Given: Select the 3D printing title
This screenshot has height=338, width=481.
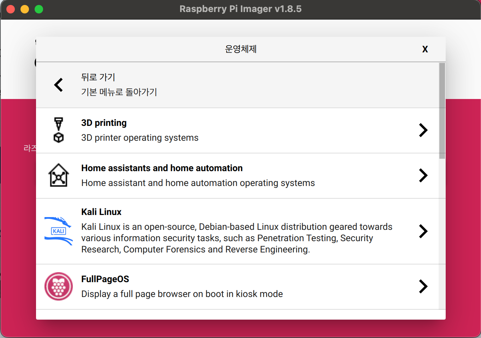Looking at the screenshot, I should pyautogui.click(x=104, y=123).
